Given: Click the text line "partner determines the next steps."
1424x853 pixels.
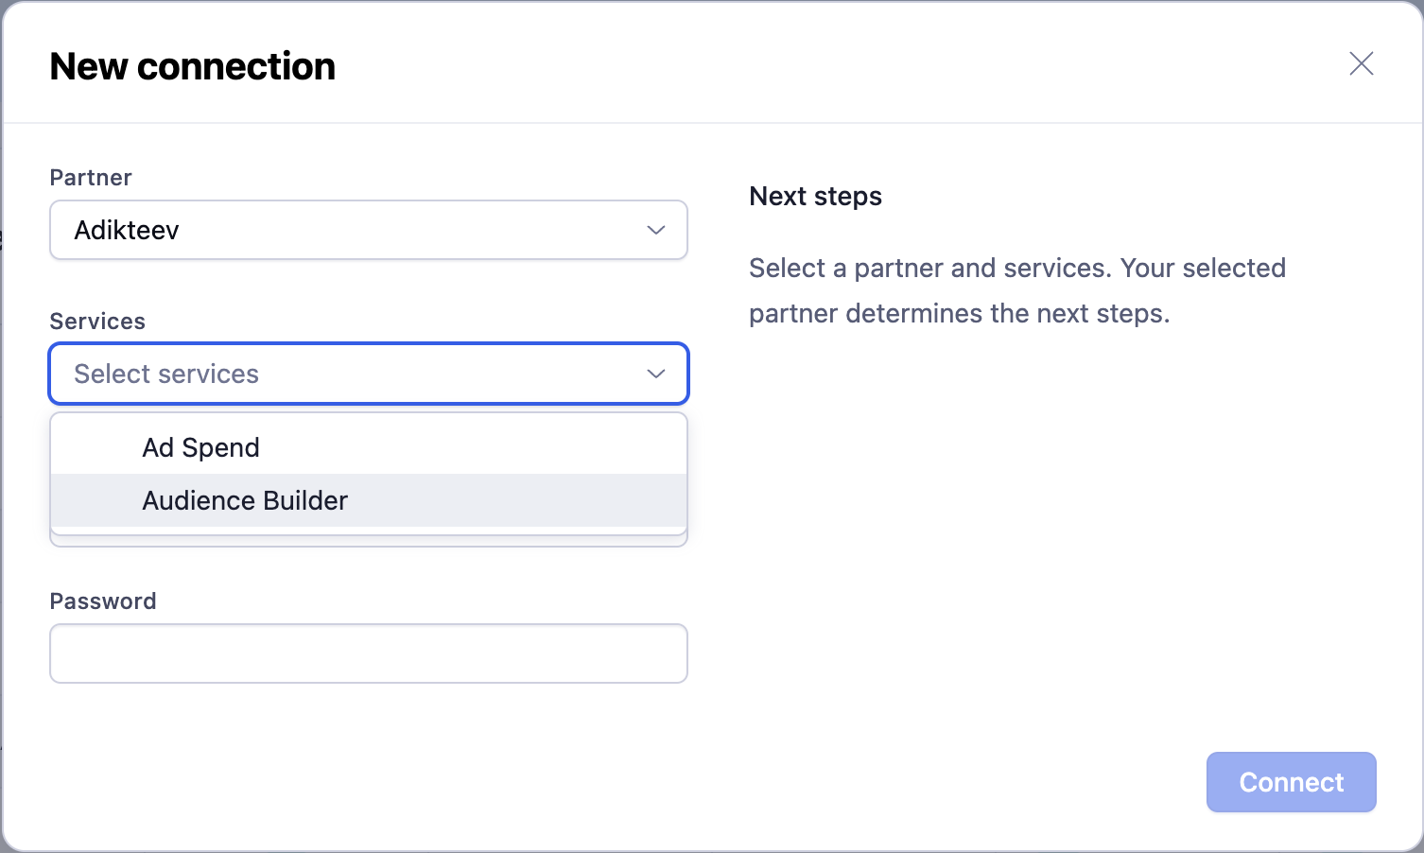Looking at the screenshot, I should 959,313.
